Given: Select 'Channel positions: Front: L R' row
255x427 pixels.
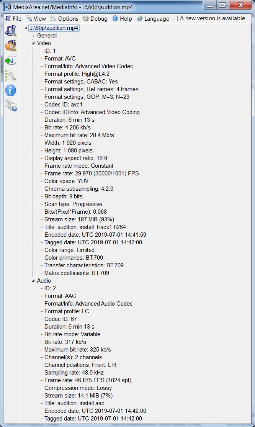Looking at the screenshot, I should (80, 365).
